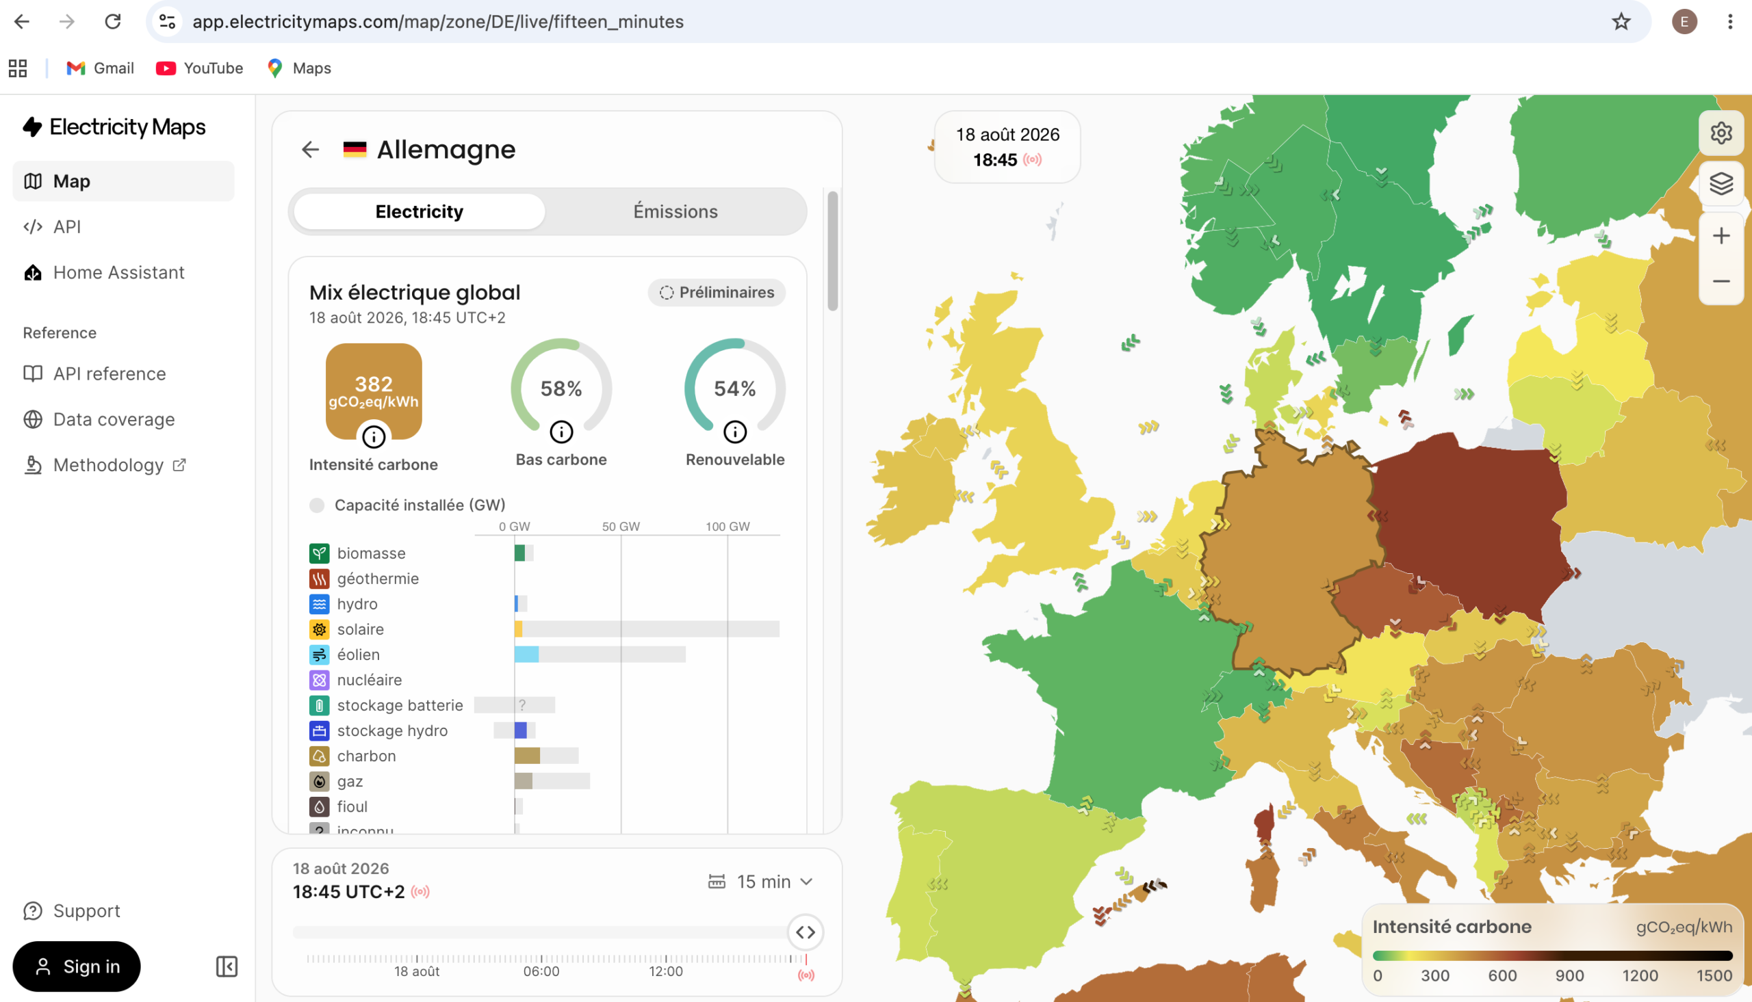The height and width of the screenshot is (1002, 1752).
Task: Zoom out on the map
Action: (1721, 282)
